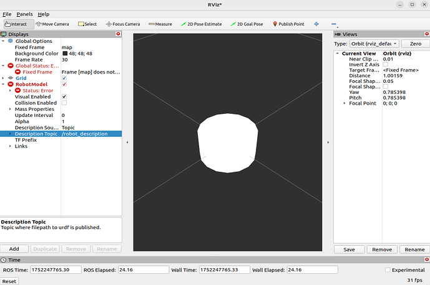Pick the Measure tool
430x285 pixels.
[x=160, y=24]
